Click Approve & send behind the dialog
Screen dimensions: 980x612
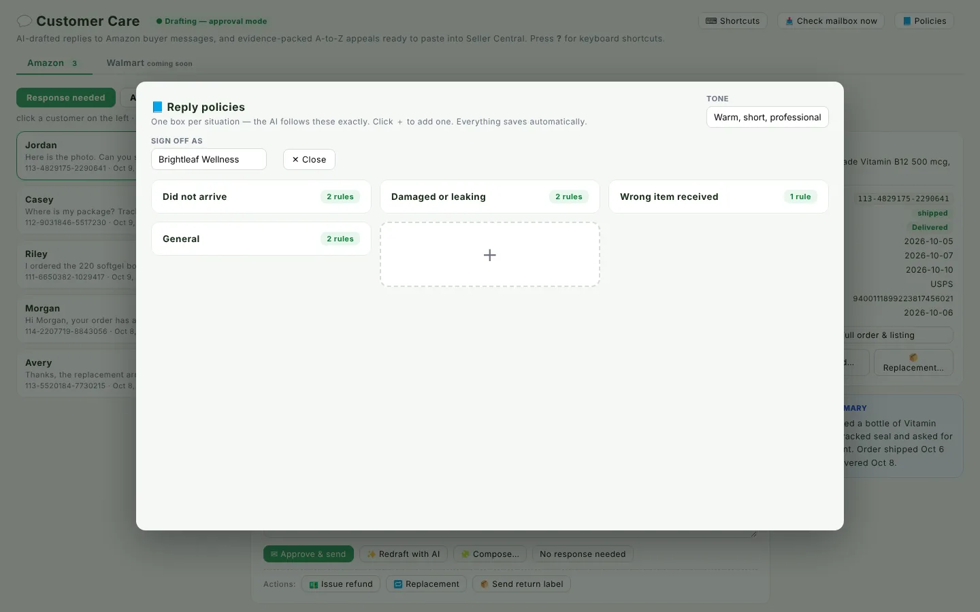(308, 554)
